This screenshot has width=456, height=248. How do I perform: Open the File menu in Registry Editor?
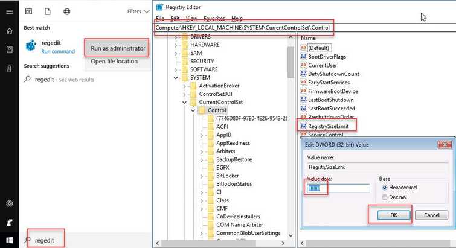coord(160,18)
